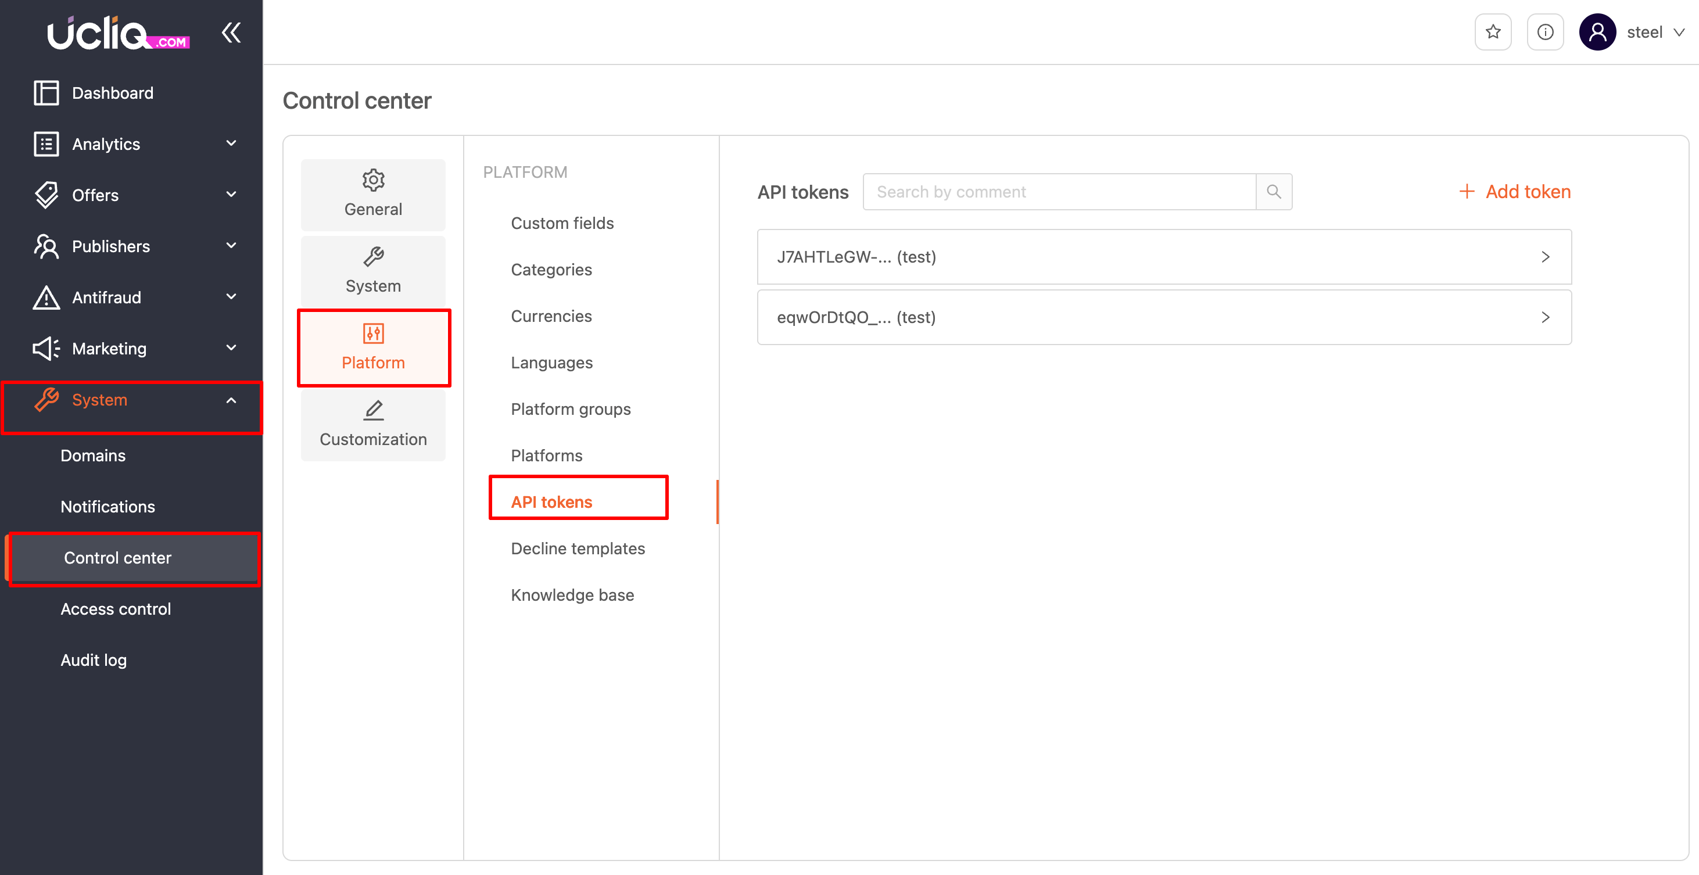Screen dimensions: 1699x875
Task: Go to Audit log page
Action: [94, 660]
